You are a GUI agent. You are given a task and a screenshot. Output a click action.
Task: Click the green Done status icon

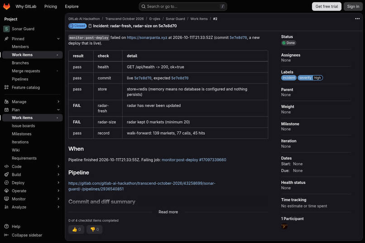(x=284, y=43)
